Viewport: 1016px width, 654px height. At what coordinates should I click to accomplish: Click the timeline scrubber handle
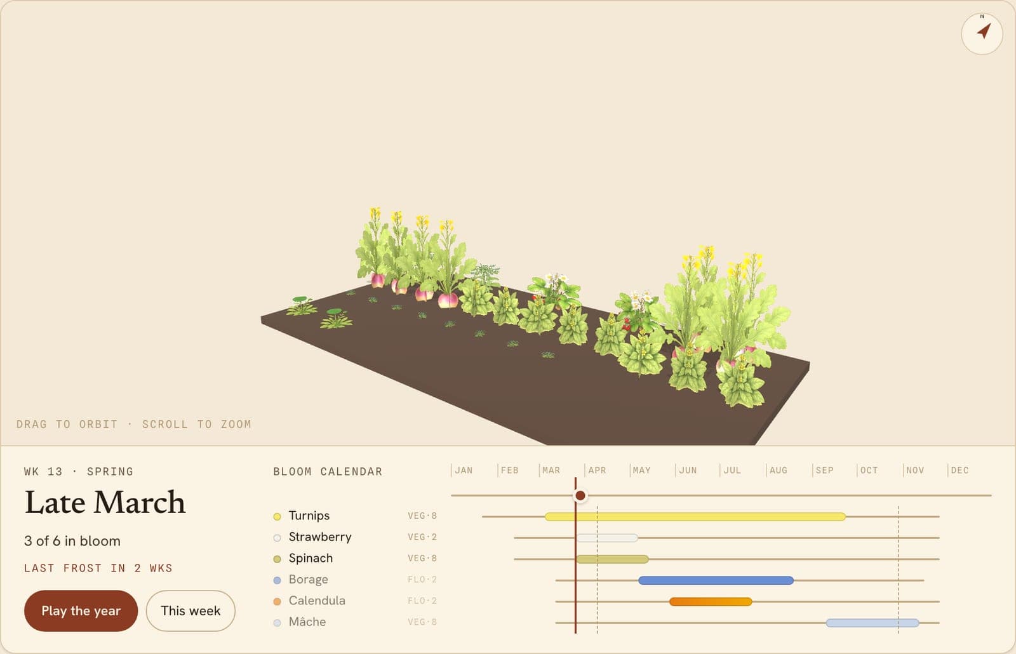(580, 495)
